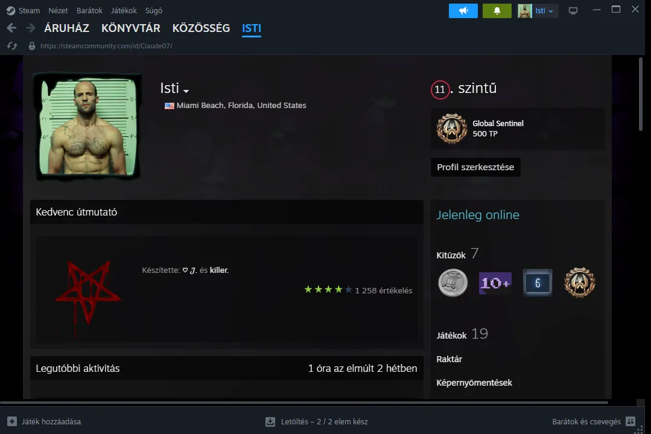Screen dimensions: 651x434
Task: Click the level 11 circle badge
Action: pyautogui.click(x=440, y=89)
